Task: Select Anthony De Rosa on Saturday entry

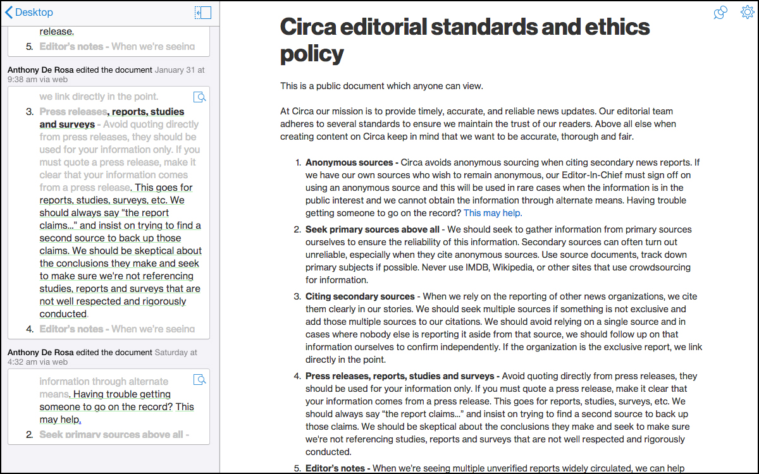Action: (x=46, y=352)
